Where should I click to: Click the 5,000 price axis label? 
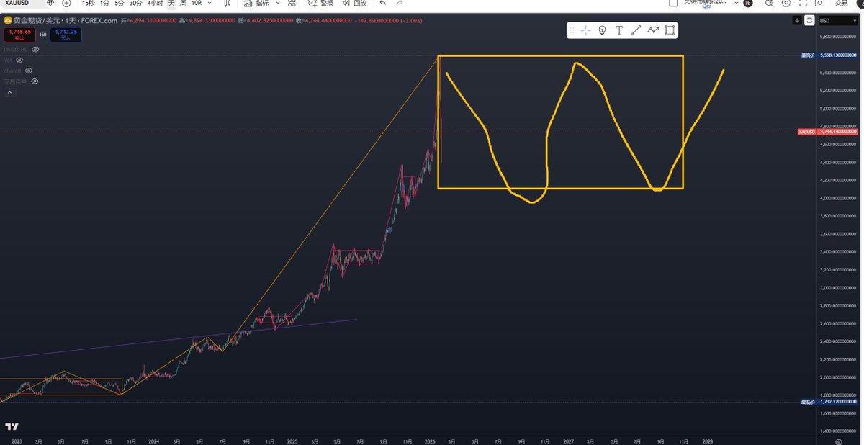pyautogui.click(x=838, y=109)
